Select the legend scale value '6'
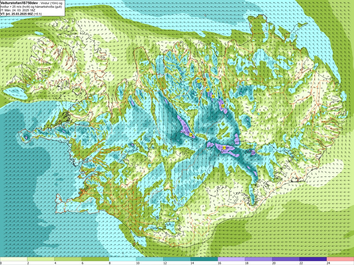Screen dimensions: 354x265 (x=82, y=263)
